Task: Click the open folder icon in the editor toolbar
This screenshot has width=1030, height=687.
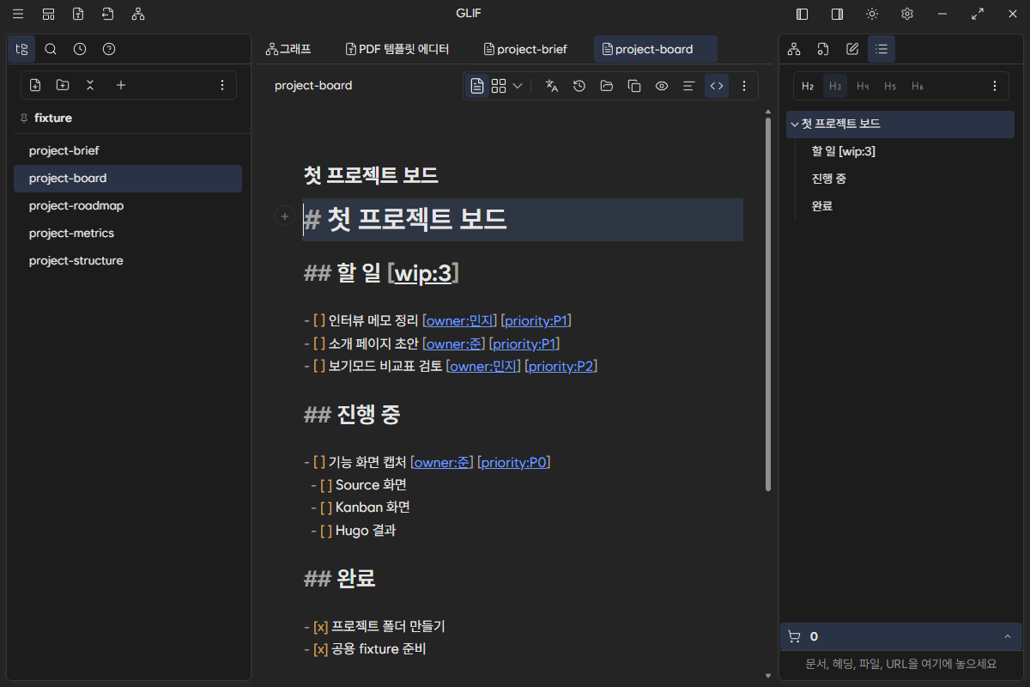Action: [607, 86]
